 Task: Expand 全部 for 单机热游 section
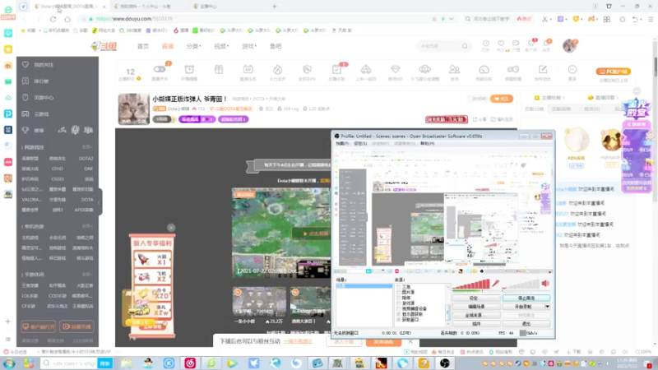pyautogui.click(x=87, y=226)
